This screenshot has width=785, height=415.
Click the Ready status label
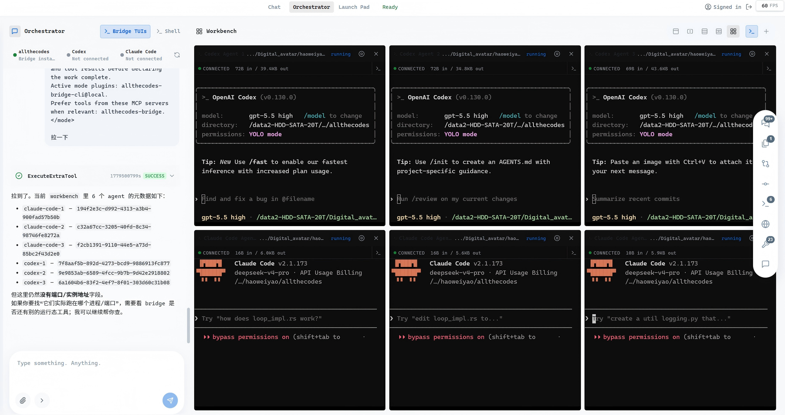(x=390, y=7)
